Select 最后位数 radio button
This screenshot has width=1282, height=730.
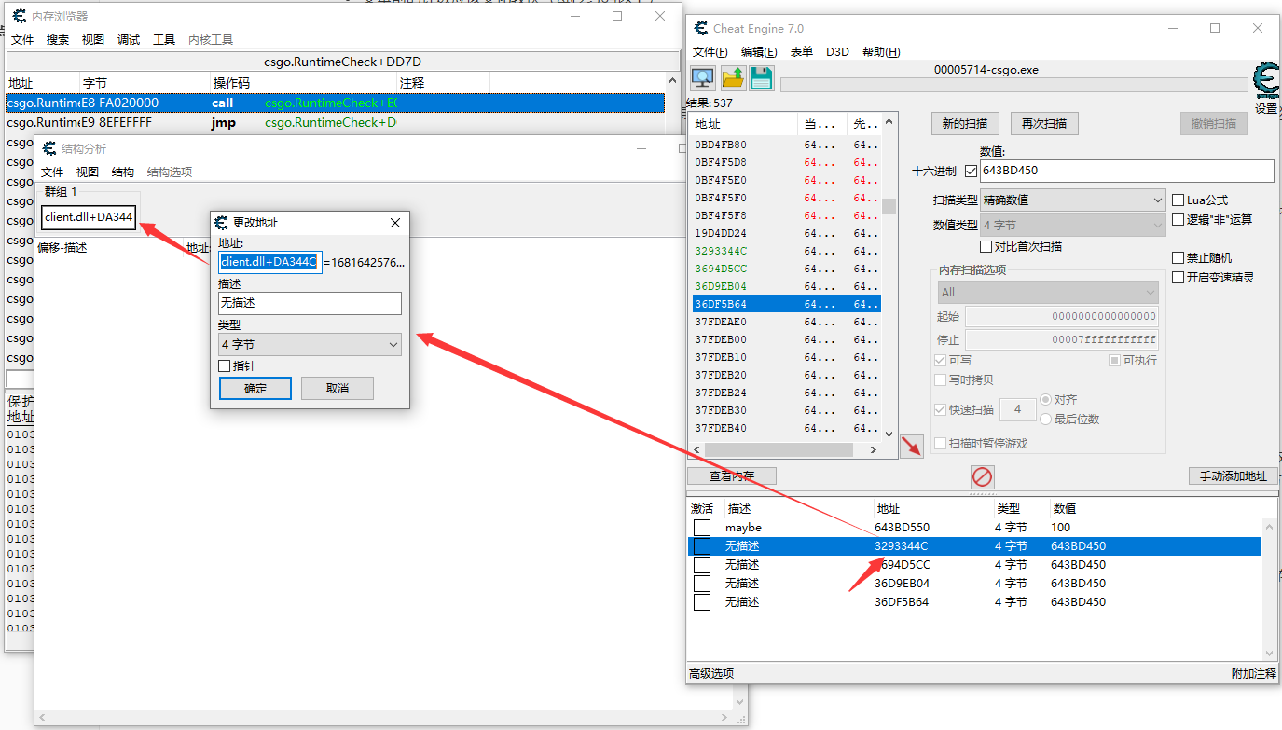click(x=1045, y=420)
